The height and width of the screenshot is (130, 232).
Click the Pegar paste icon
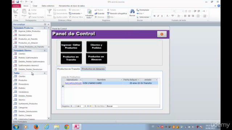24,12
